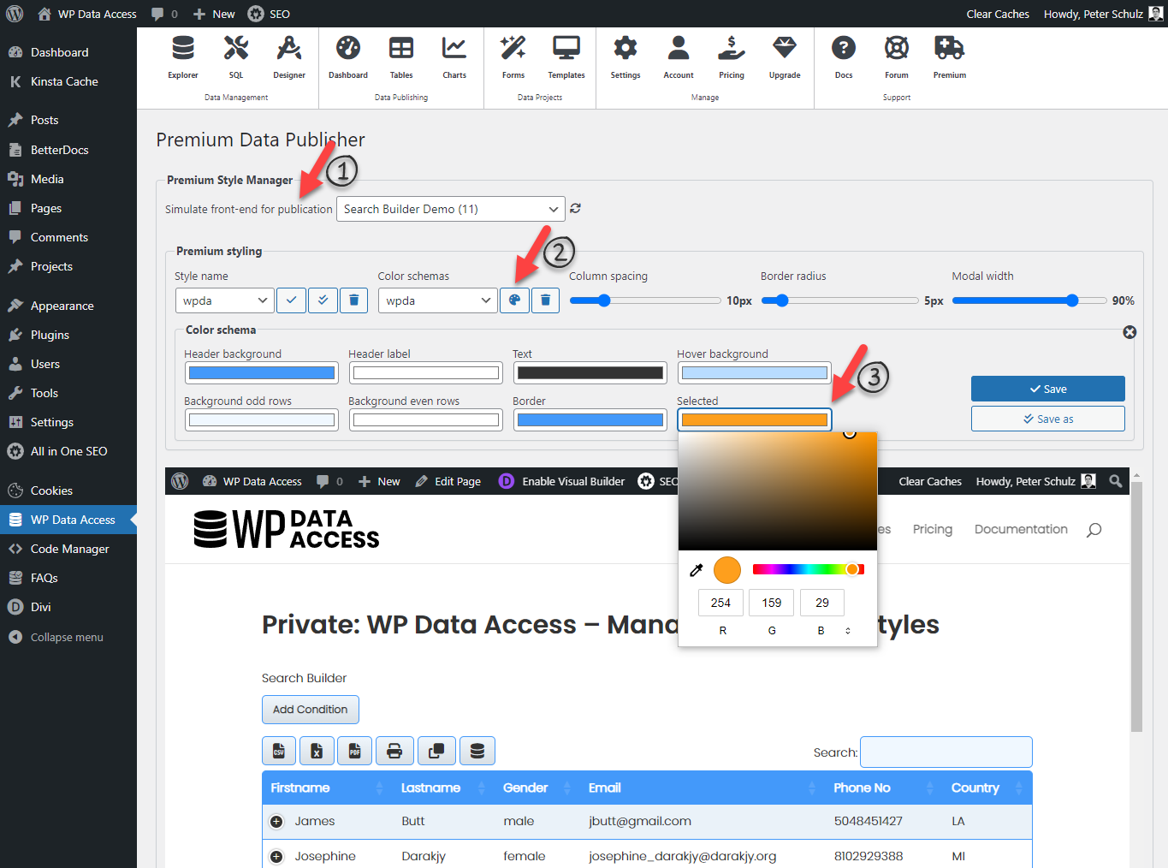Click the Selected color swatch
Viewport: 1168px width, 868px height.
tap(755, 419)
